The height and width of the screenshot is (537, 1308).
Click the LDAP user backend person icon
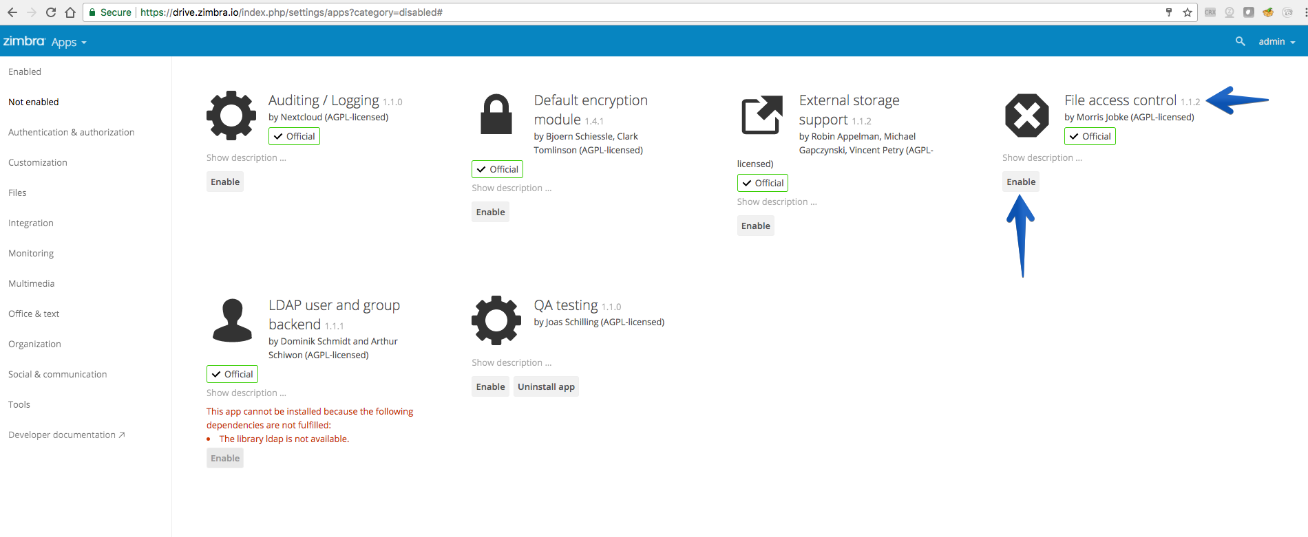coord(233,320)
